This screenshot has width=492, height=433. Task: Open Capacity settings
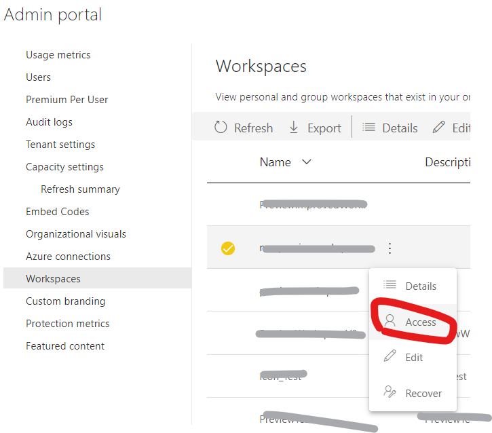pos(64,167)
